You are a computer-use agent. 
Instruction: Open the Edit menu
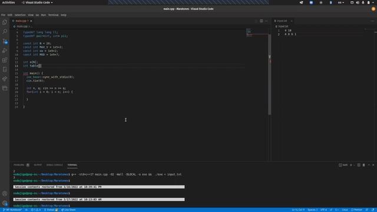coord(10,15)
